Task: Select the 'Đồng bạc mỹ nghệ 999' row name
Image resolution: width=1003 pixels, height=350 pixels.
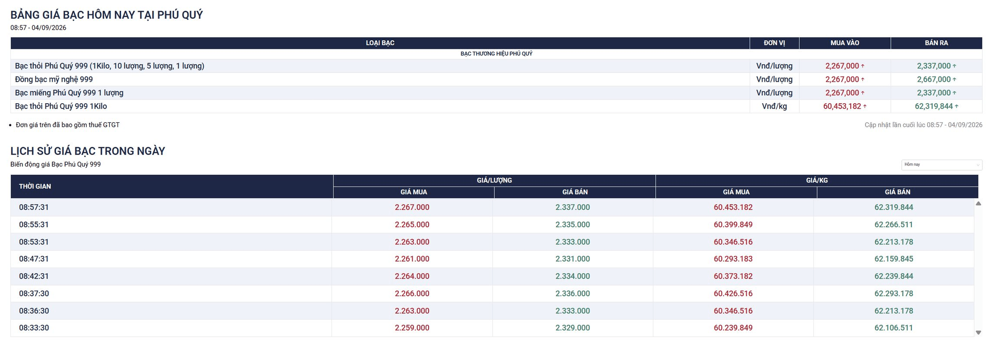Action: (x=54, y=79)
